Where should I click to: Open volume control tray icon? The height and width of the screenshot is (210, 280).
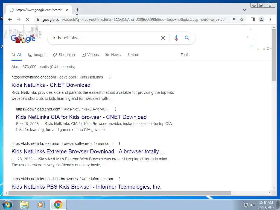click(x=252, y=205)
